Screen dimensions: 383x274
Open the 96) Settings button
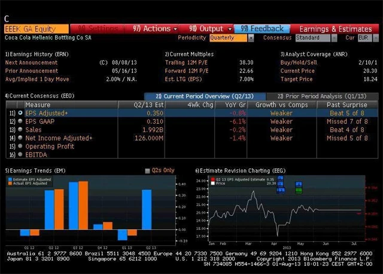(98, 29)
